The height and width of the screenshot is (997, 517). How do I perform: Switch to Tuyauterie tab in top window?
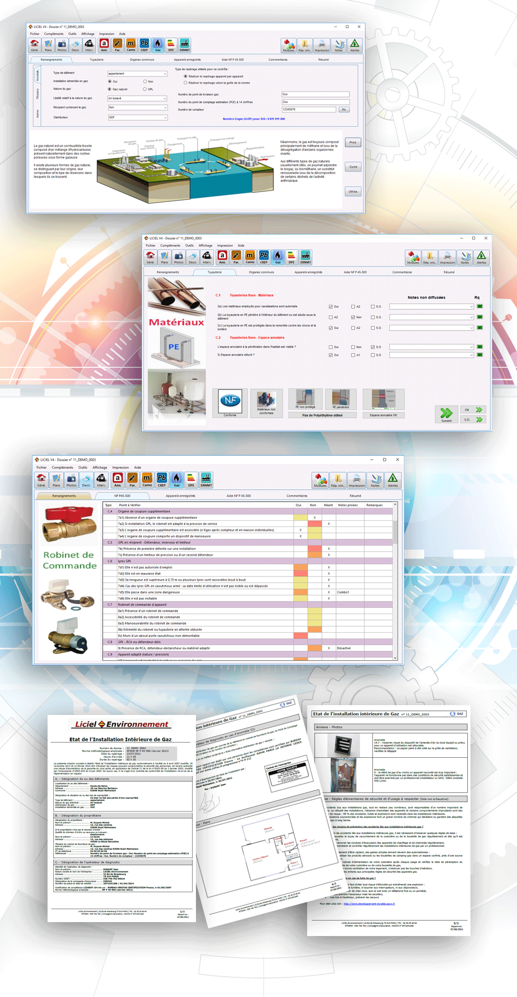tap(97, 59)
